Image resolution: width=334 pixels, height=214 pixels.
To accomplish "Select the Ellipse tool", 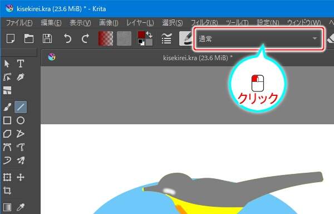I will [21, 120].
